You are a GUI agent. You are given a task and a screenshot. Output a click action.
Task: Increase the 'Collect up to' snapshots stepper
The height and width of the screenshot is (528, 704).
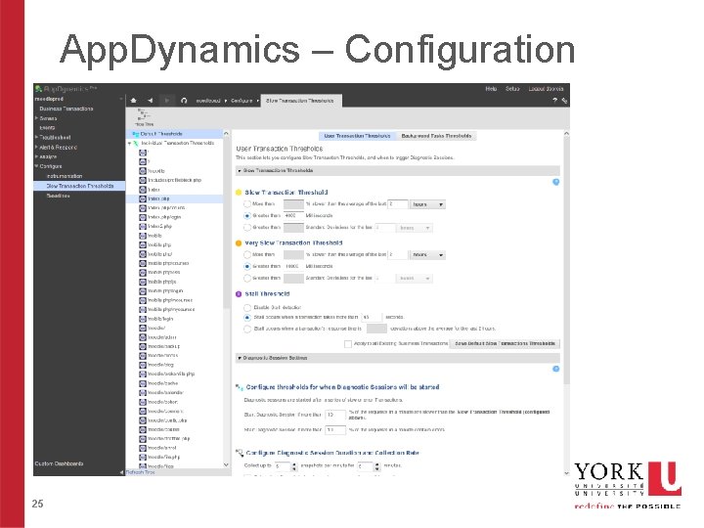pyautogui.click(x=294, y=464)
